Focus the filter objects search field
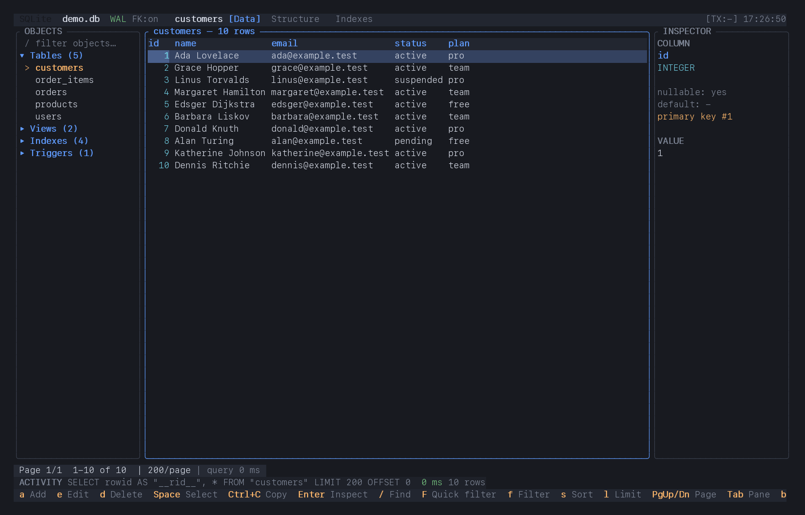805x515 pixels. 71,43
